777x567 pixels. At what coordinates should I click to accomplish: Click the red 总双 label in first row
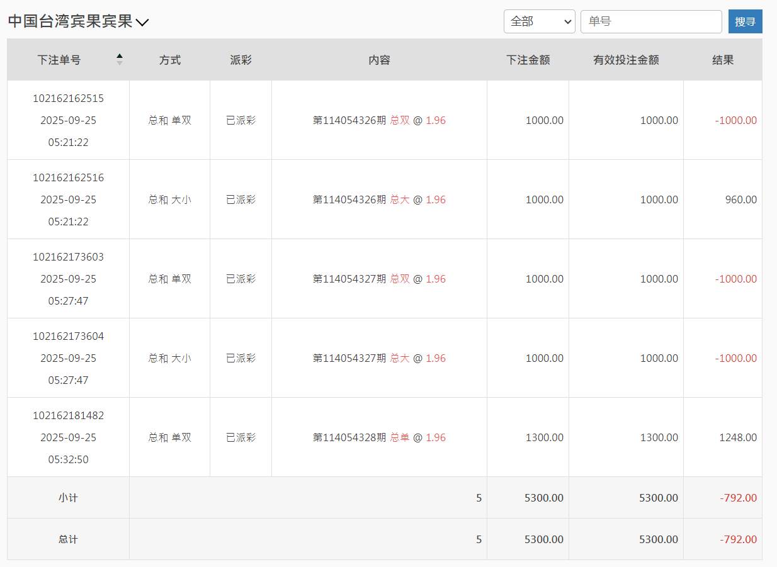coord(400,120)
